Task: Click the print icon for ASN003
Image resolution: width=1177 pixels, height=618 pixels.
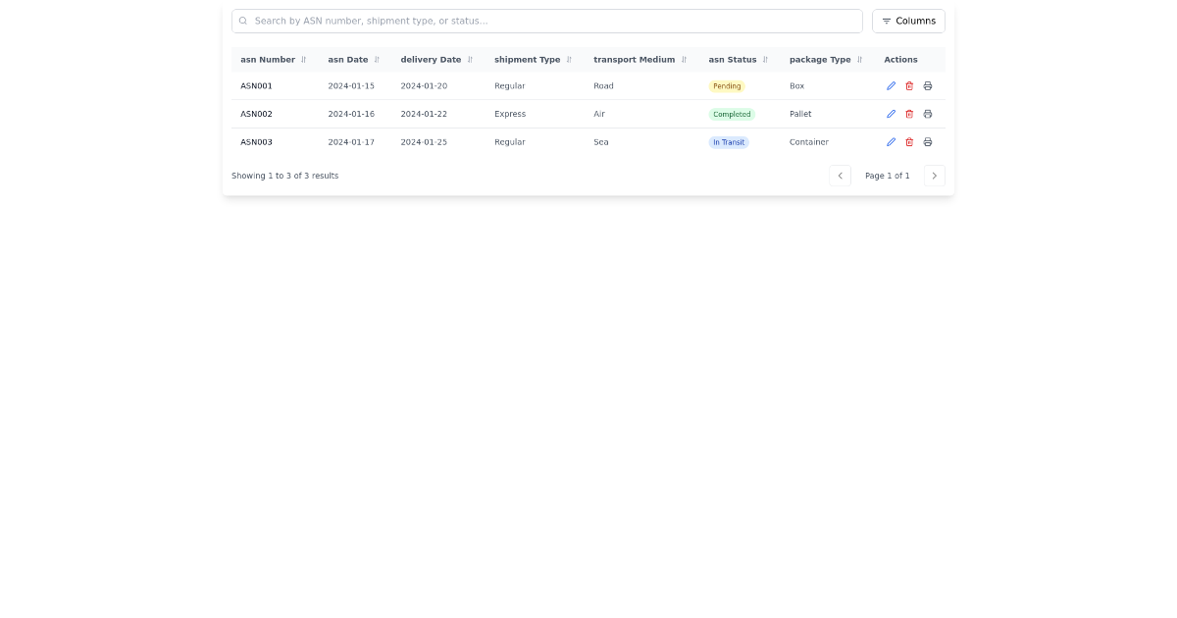Action: tap(928, 141)
